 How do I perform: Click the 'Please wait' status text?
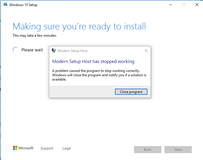(x=32, y=50)
